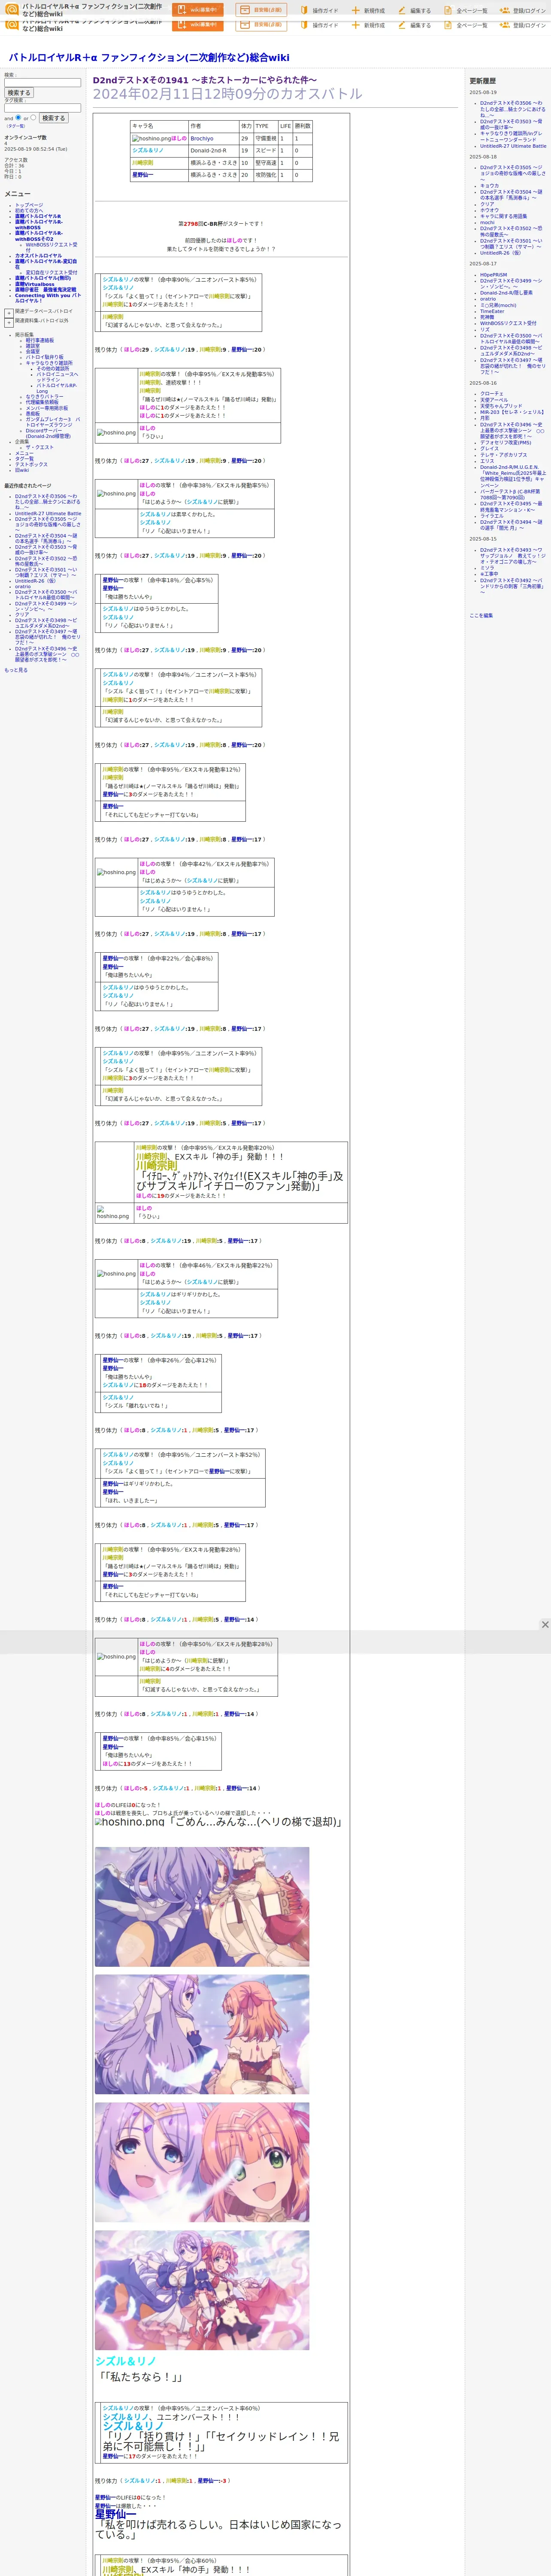Open the タグ一覧 link
The height and width of the screenshot is (2576, 551).
[24, 459]
